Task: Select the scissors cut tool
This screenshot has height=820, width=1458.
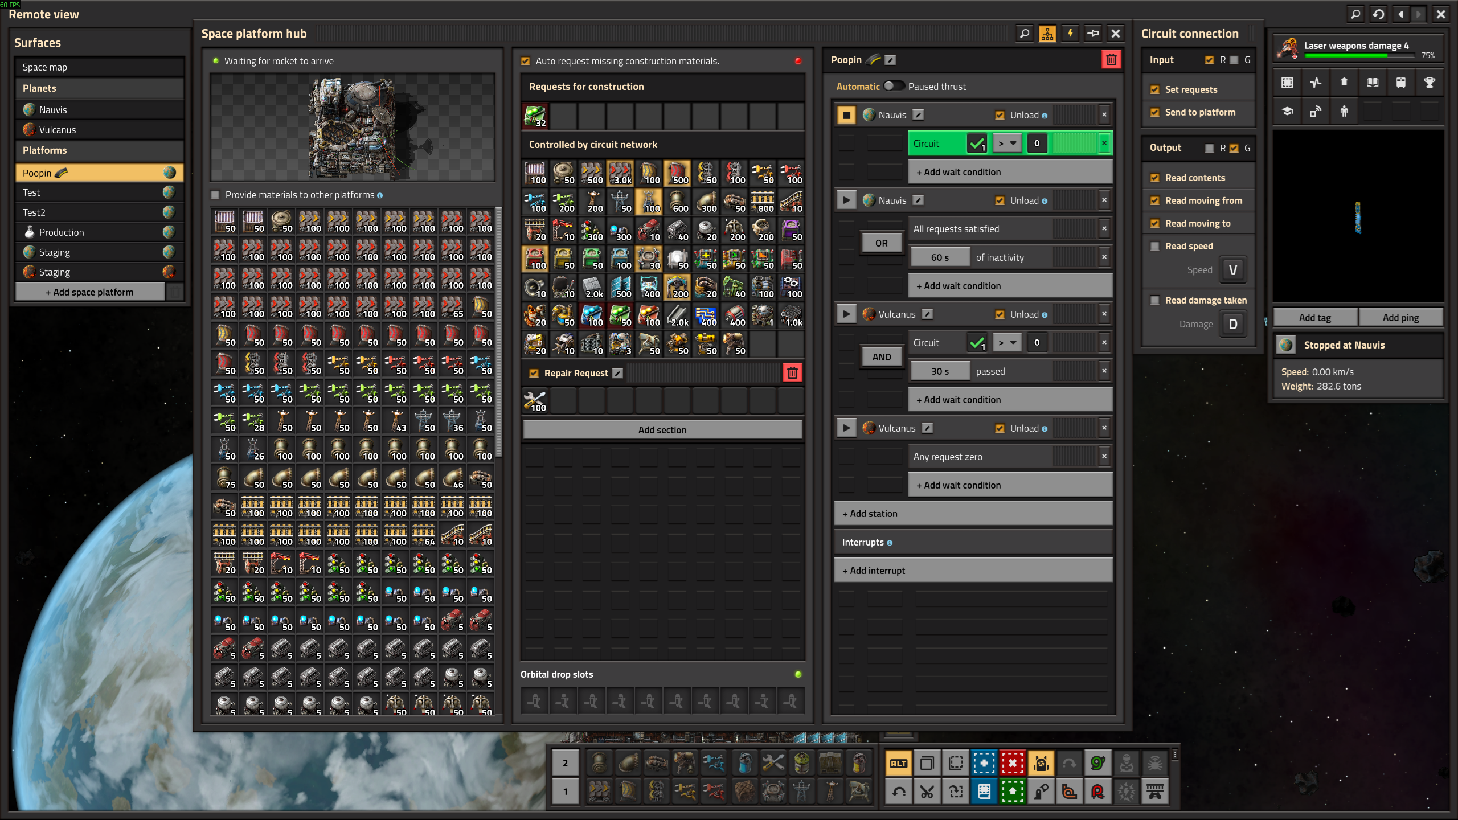Action: [927, 792]
